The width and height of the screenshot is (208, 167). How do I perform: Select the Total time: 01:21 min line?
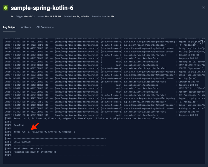24,148
